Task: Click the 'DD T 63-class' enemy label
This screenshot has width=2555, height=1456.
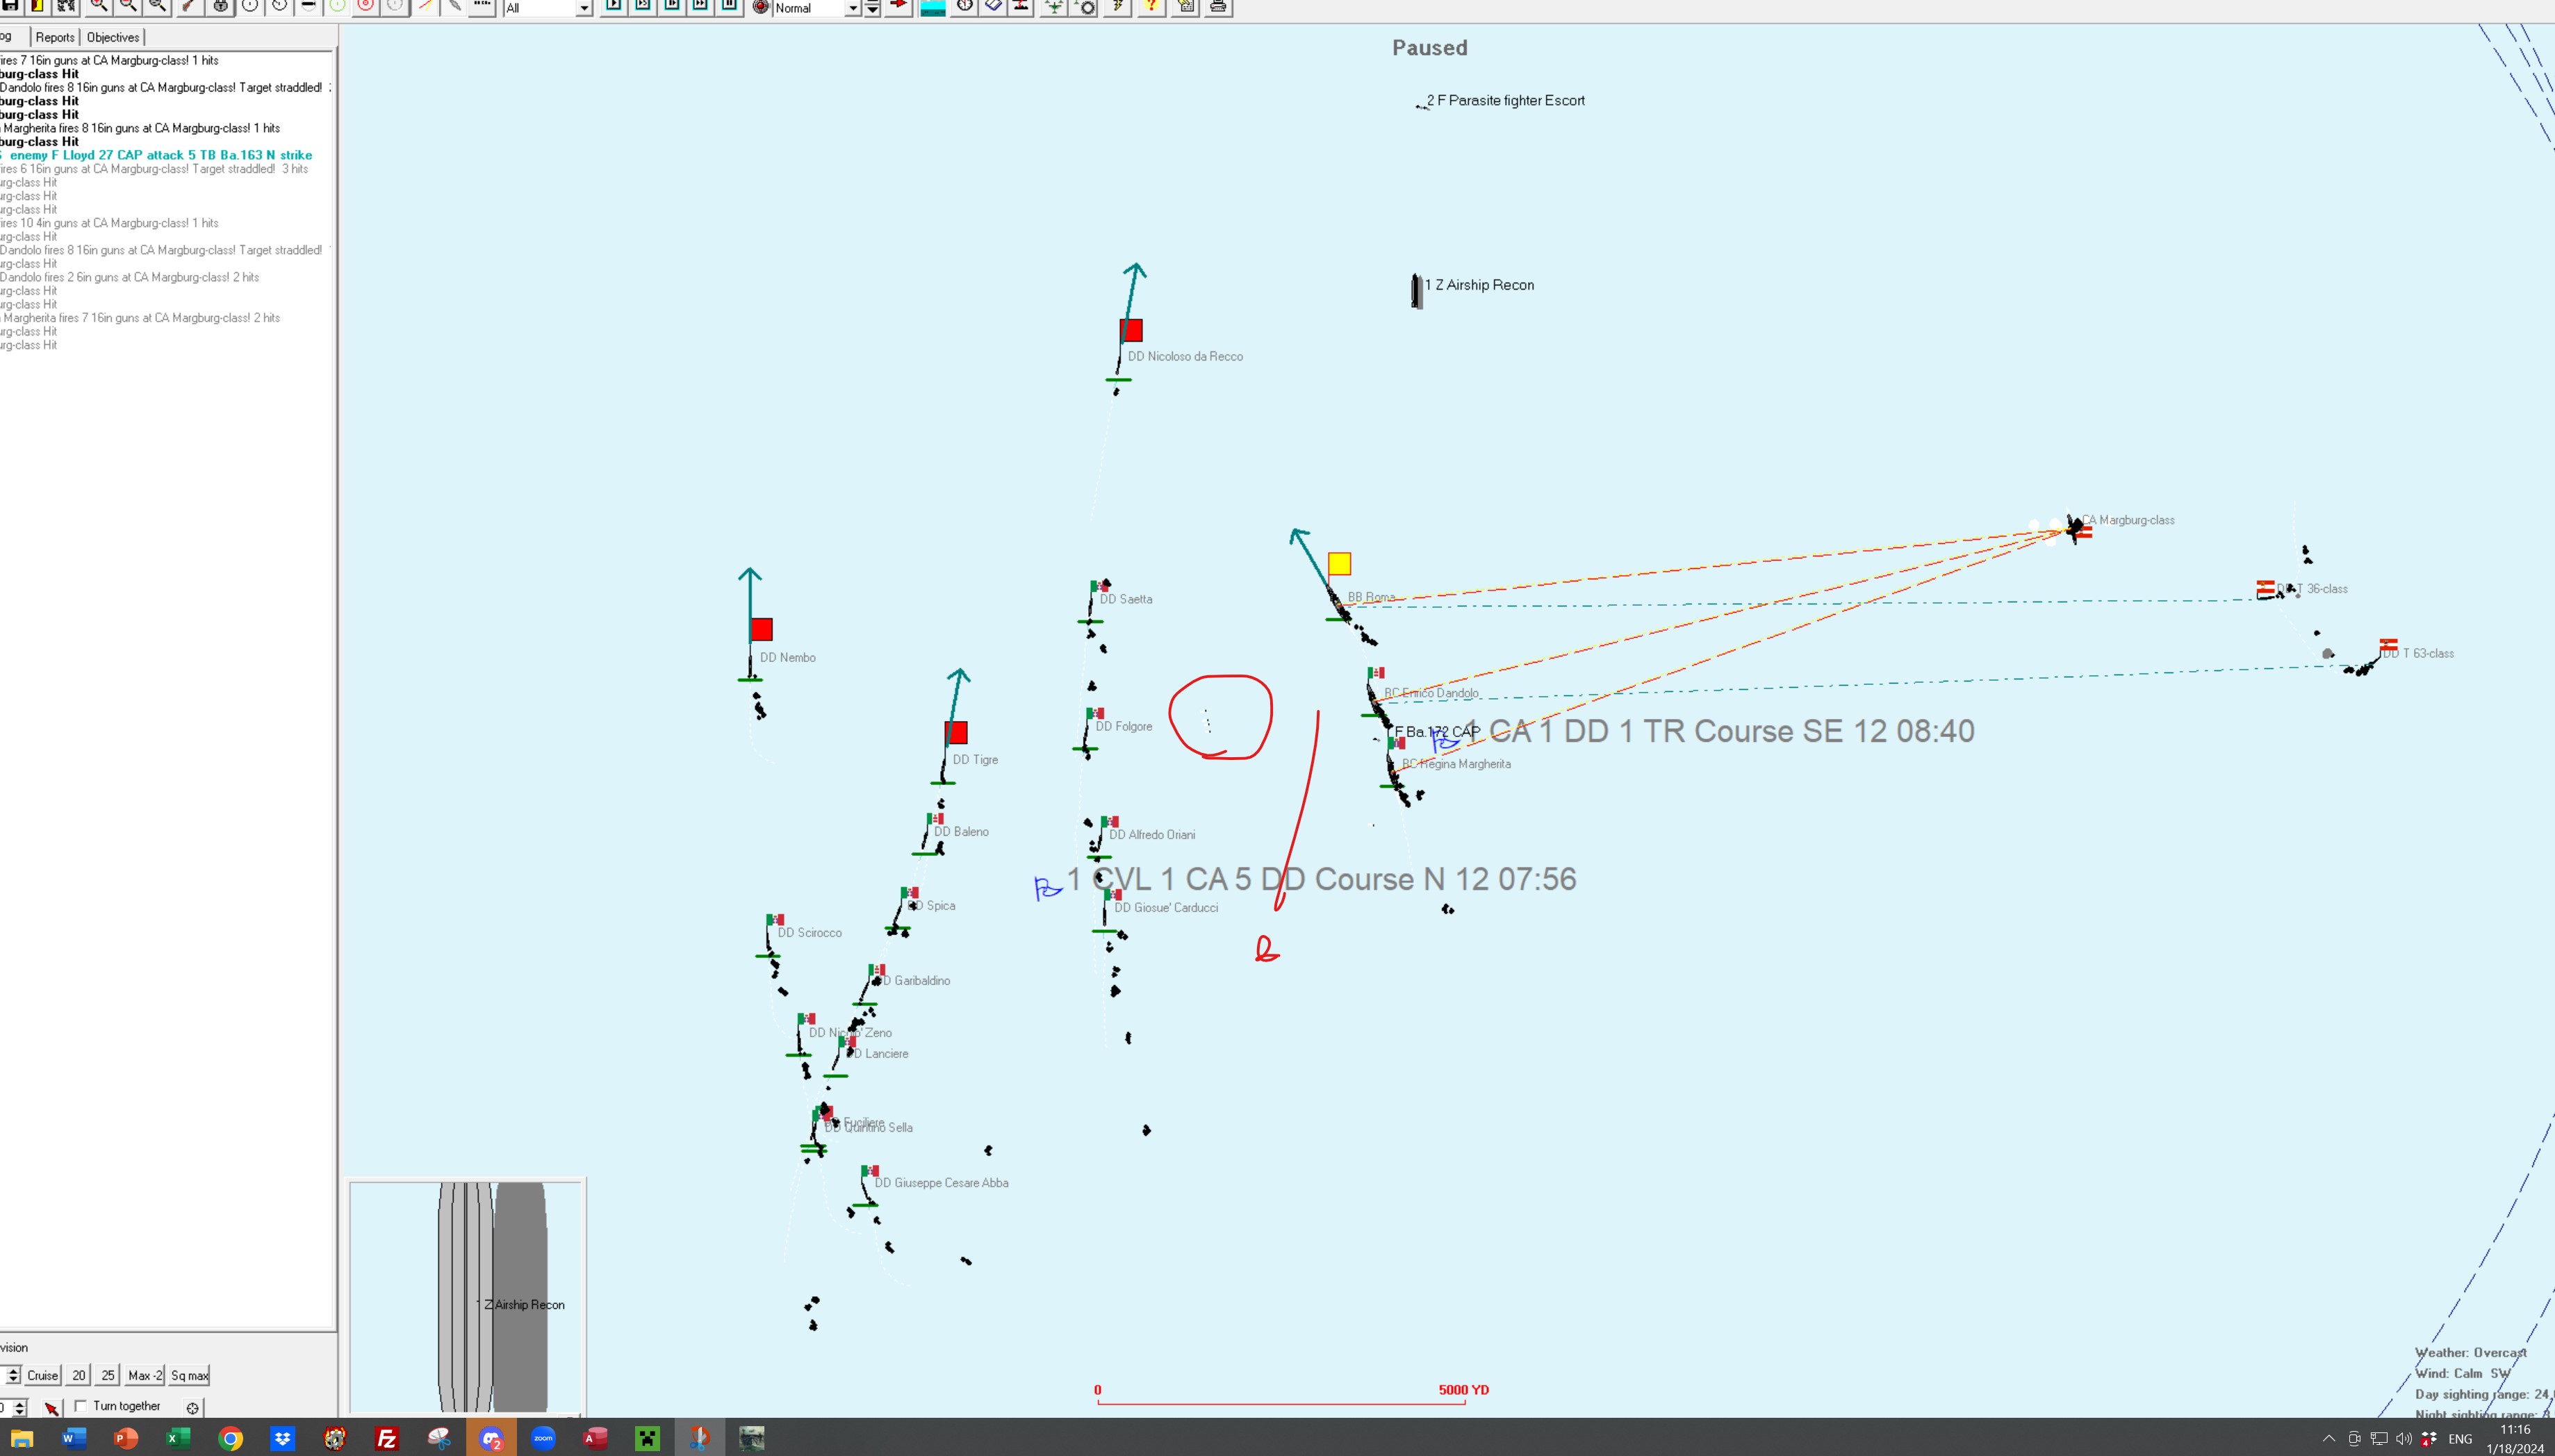Action: tap(2418, 653)
